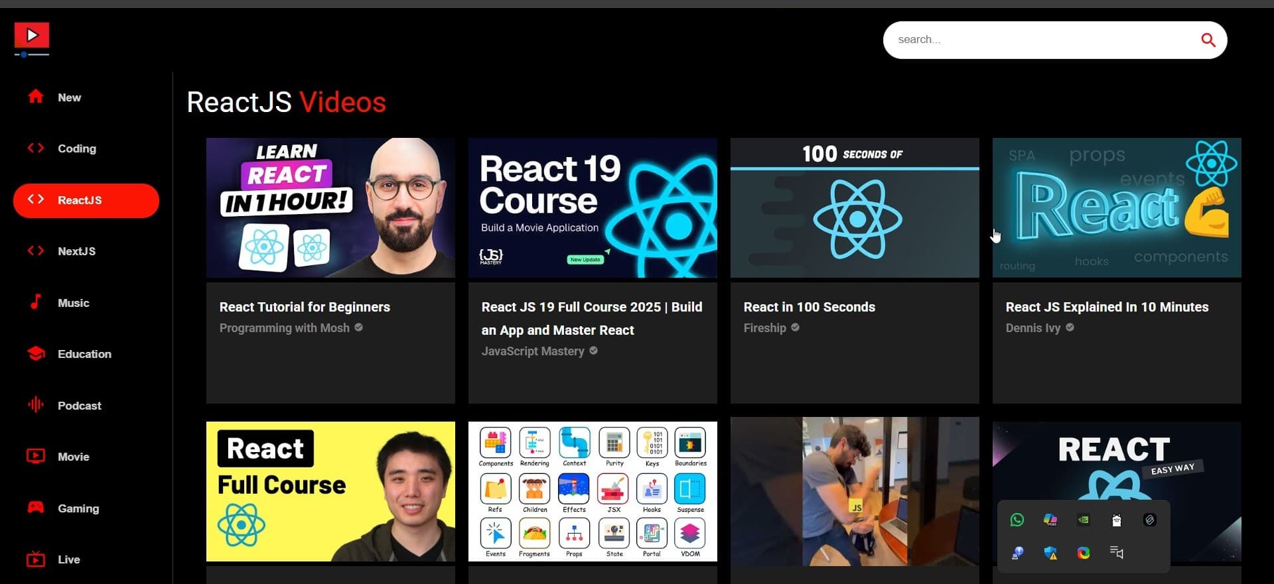This screenshot has width=1274, height=584.
Task: Open Windows Security shield tray icon
Action: pos(1050,553)
